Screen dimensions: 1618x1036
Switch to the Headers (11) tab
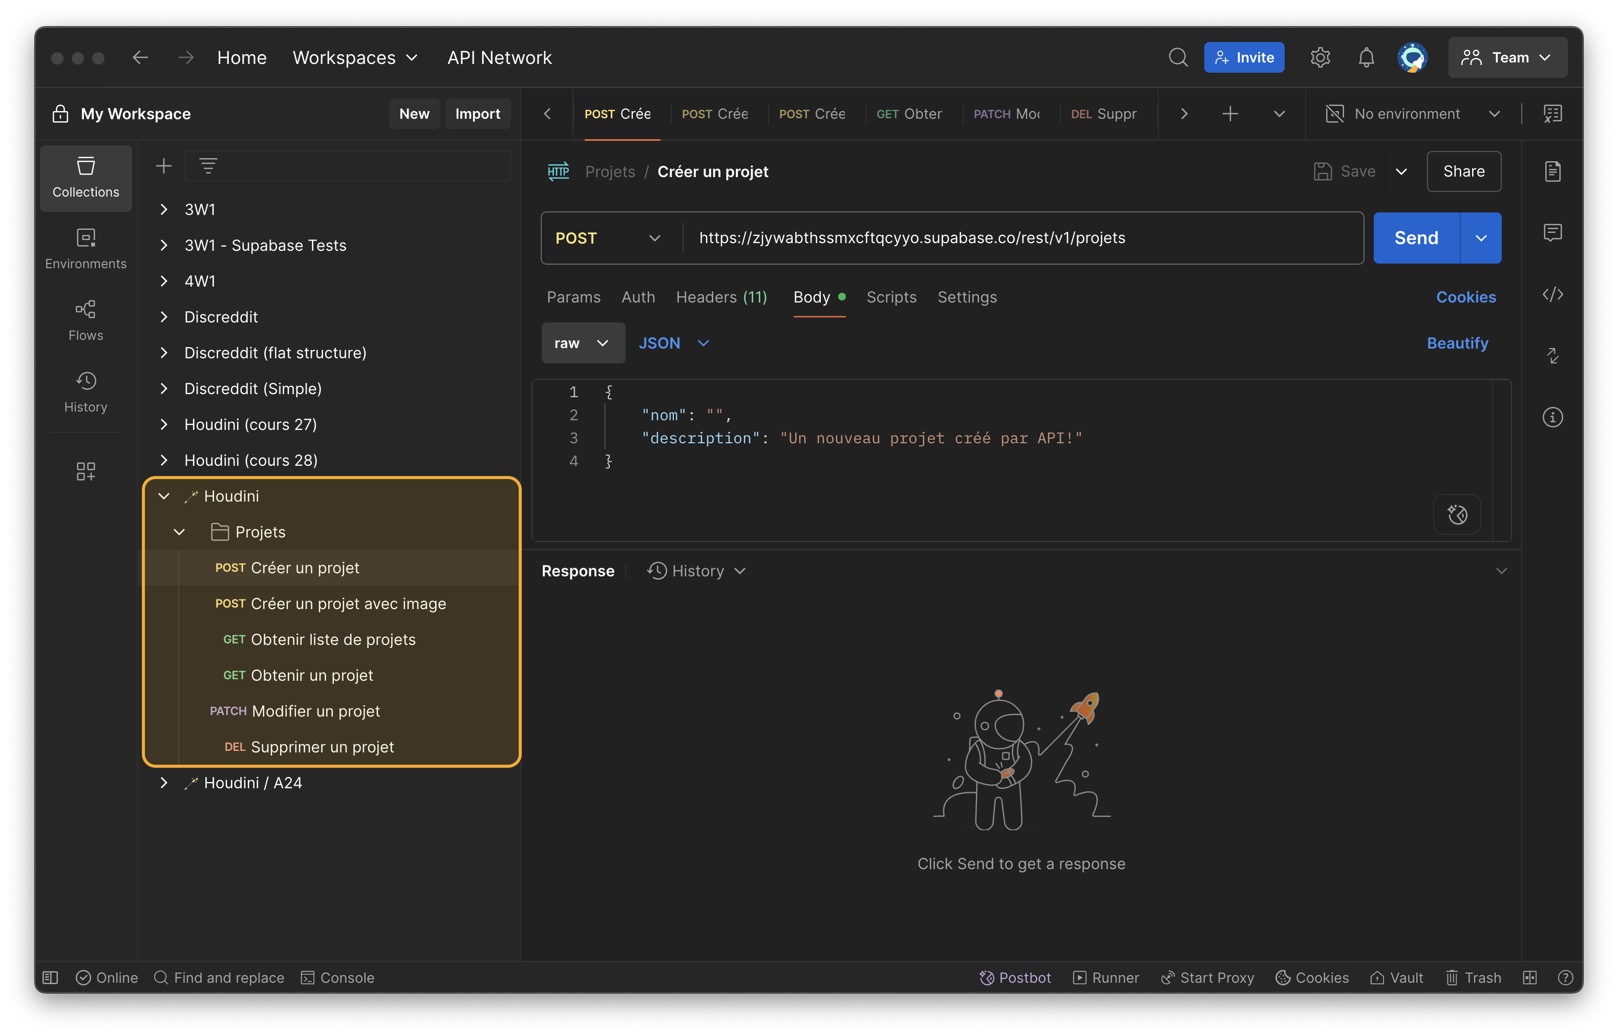coord(721,297)
